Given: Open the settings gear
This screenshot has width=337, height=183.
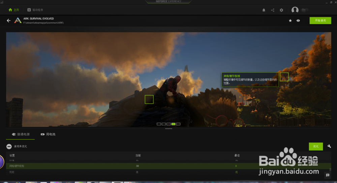Looking at the screenshot, I should point(281,10).
